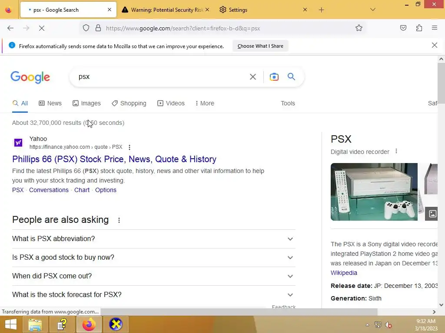Open the tracking protection shield icon

pos(86,28)
